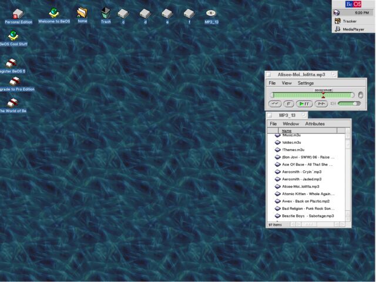Click the MP3_13 horizontal scrollbar

tap(318, 224)
